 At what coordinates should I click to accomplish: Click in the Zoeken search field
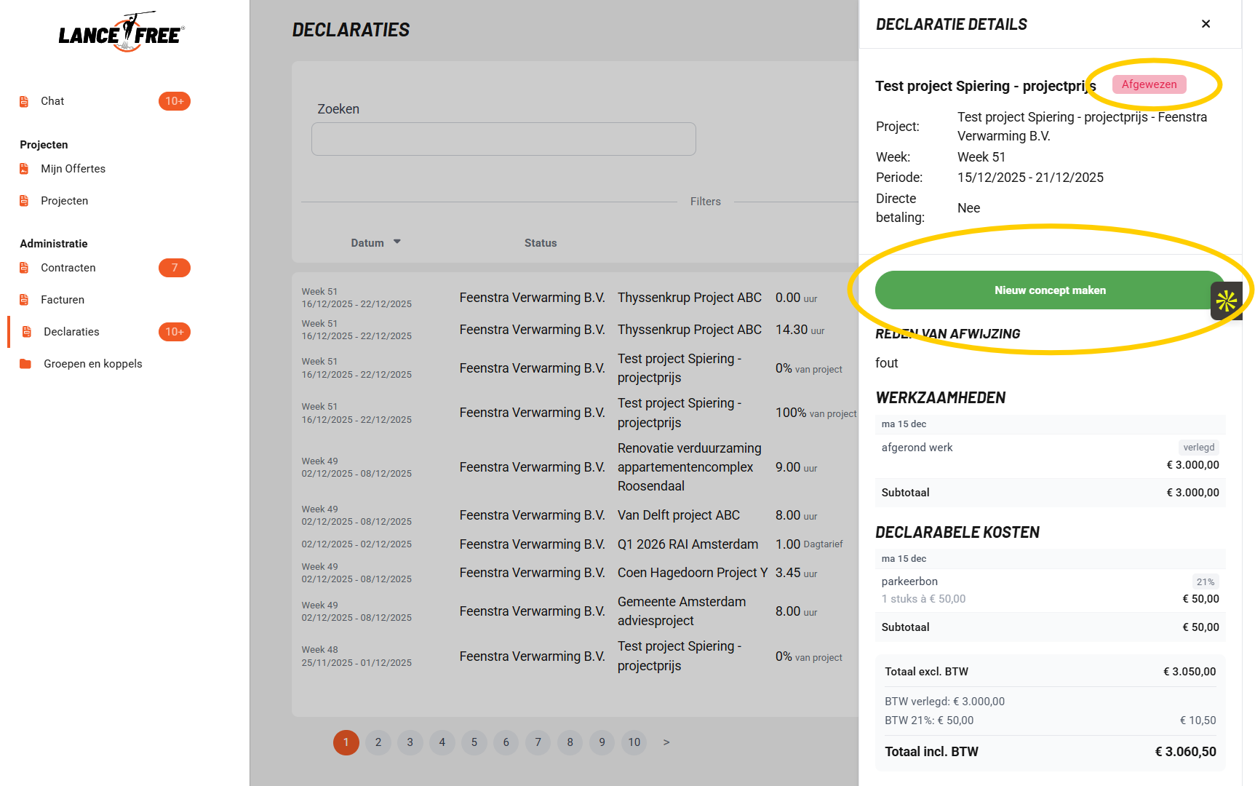point(503,139)
